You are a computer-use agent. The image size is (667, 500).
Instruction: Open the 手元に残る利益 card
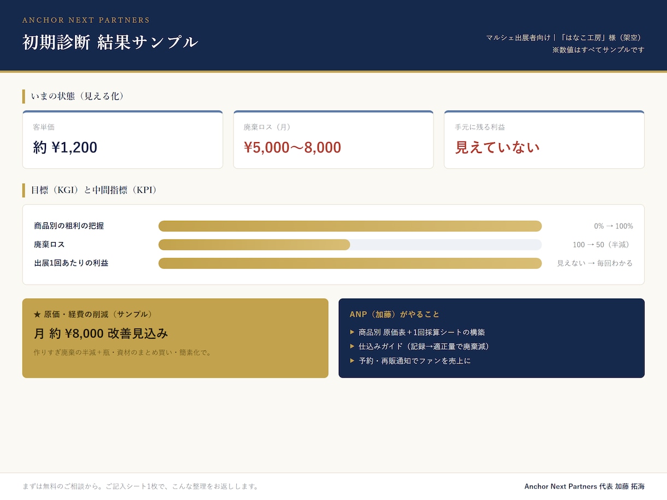[x=544, y=140]
